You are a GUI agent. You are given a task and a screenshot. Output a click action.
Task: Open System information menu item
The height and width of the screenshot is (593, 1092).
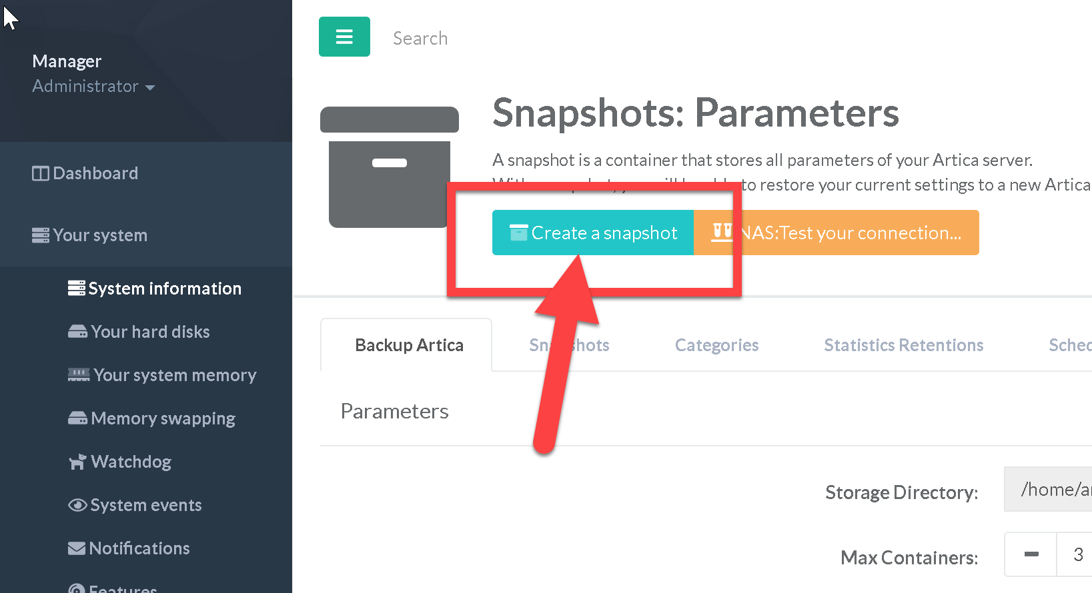click(x=164, y=289)
